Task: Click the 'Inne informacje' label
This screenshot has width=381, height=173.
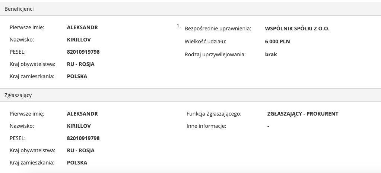Action: 206,126
